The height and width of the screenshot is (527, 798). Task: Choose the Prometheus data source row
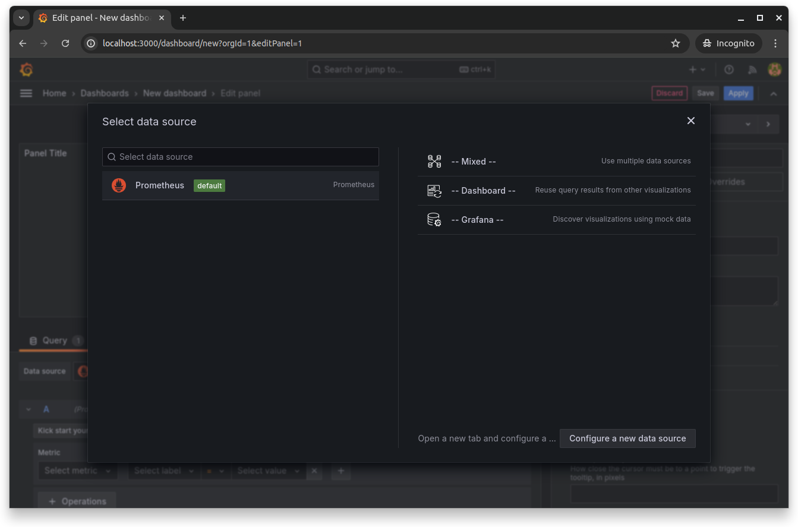[x=241, y=185]
